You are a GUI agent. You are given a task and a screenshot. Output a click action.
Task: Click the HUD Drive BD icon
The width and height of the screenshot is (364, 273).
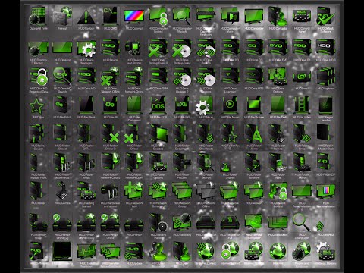(x=230, y=48)
